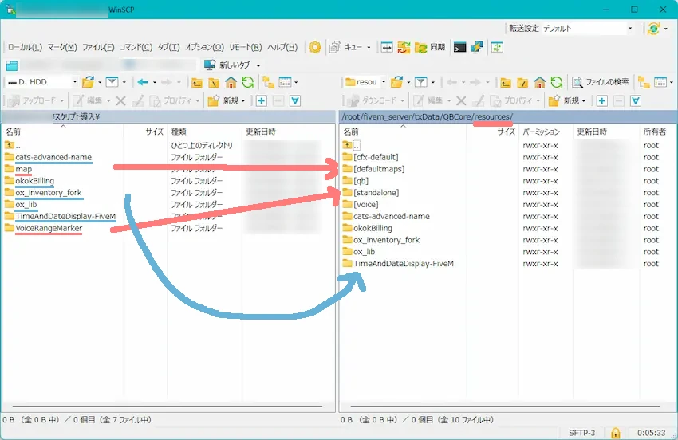Viewport: 678px width, 440px height.
Task: Select the remote TimeAndDateDisplay-FiveM folder
Action: click(x=404, y=264)
